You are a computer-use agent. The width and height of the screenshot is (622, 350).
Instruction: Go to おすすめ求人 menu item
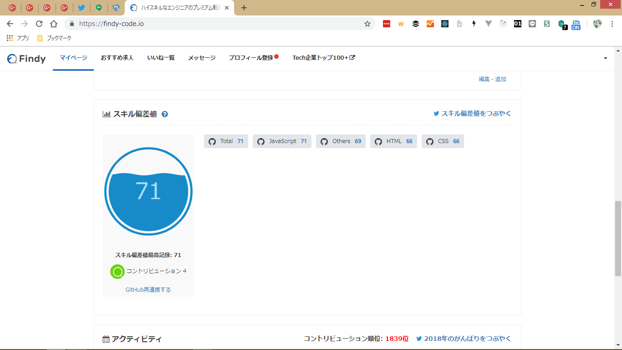pyautogui.click(x=117, y=58)
